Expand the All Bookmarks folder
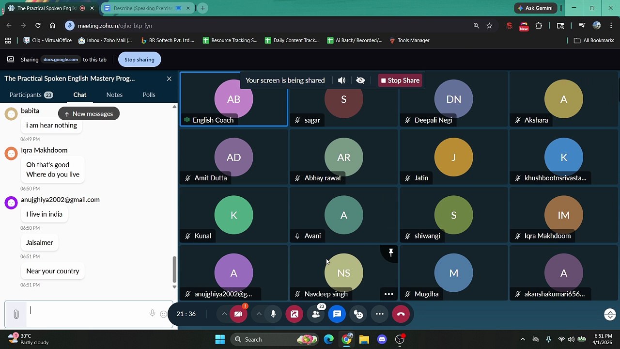This screenshot has height=349, width=620. pos(594,41)
